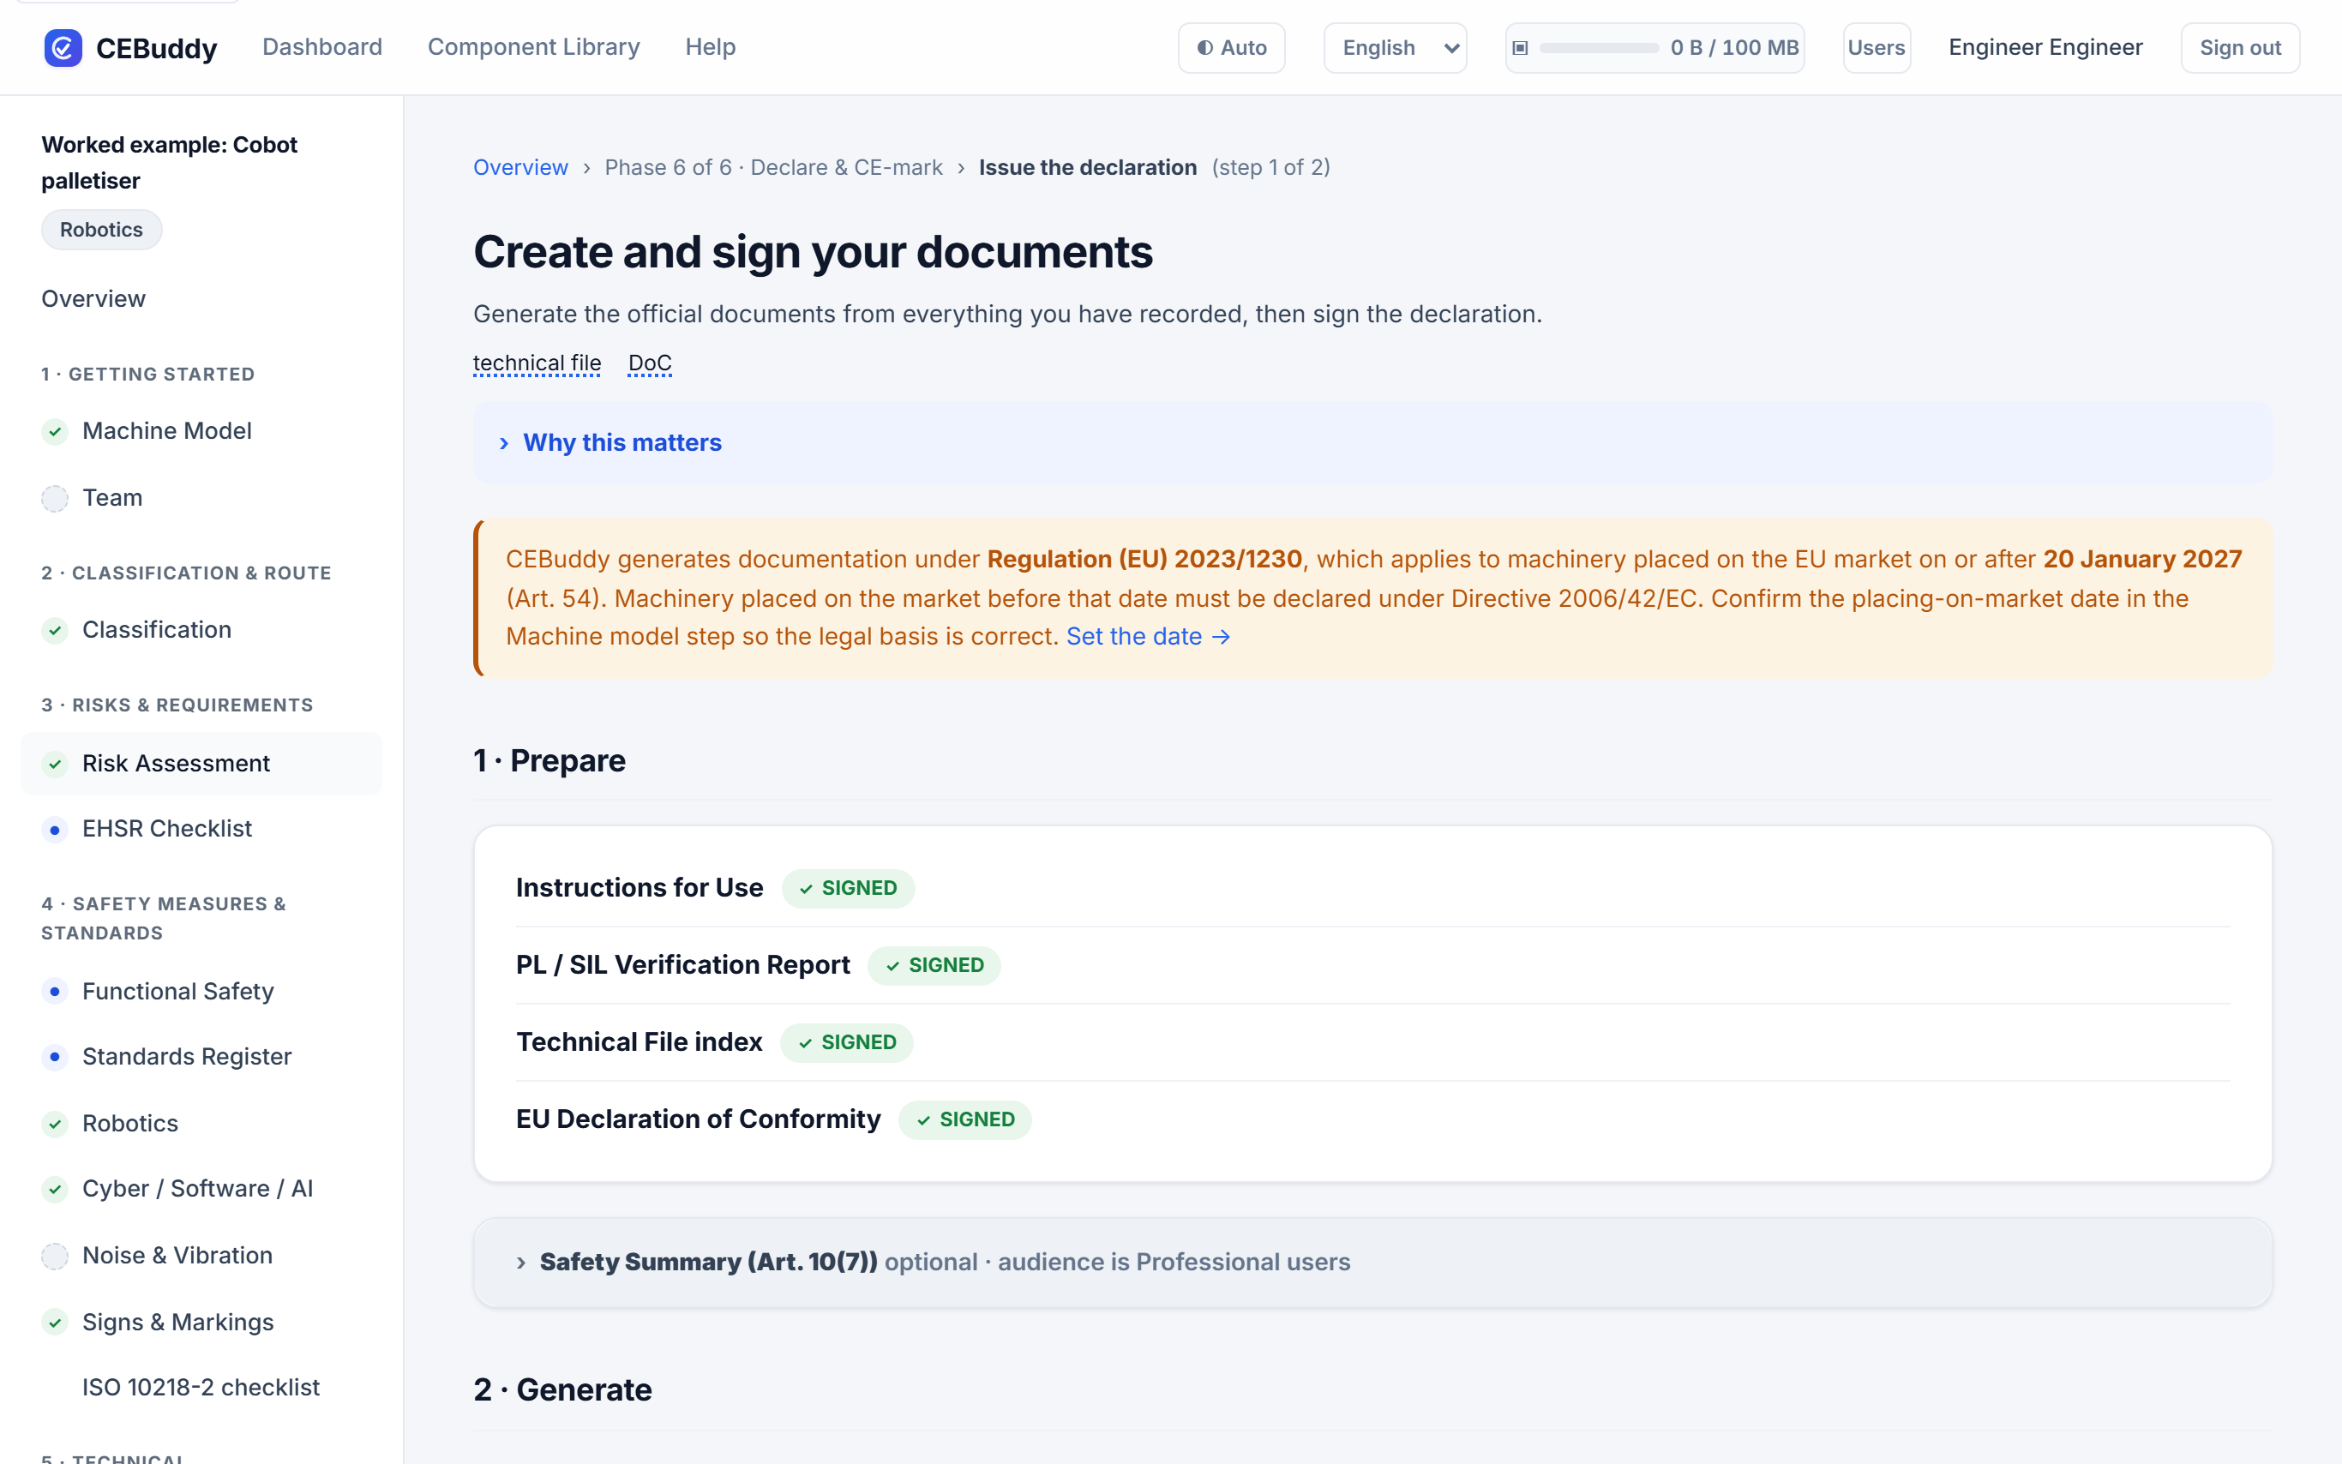The image size is (2342, 1464).
Task: Click the storage usage icon in header
Action: point(1520,47)
